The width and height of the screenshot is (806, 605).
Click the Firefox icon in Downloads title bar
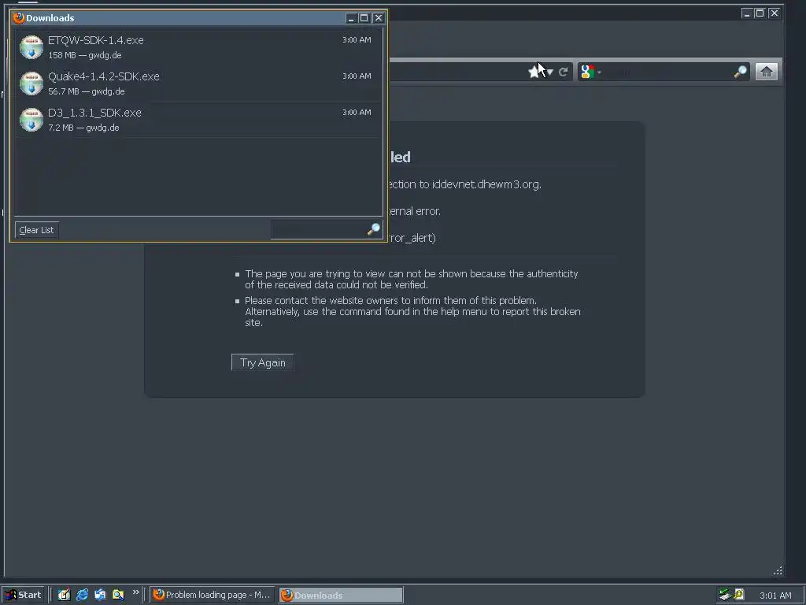pos(19,18)
